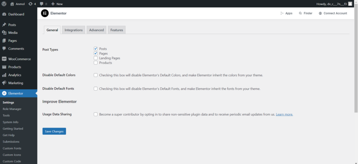Image resolution: width=358 pixels, height=164 pixels.
Task: Click the Connect Account person icon
Action: pos(320,13)
